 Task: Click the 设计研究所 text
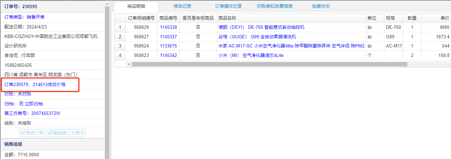tap(16, 46)
